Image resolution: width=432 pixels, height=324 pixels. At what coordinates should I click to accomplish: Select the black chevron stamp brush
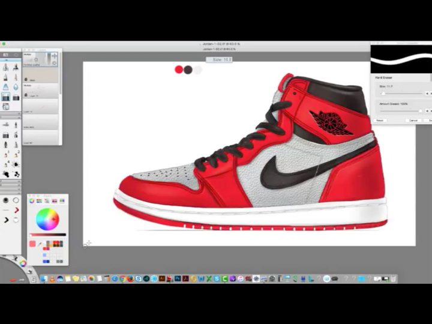pyautogui.click(x=6, y=220)
